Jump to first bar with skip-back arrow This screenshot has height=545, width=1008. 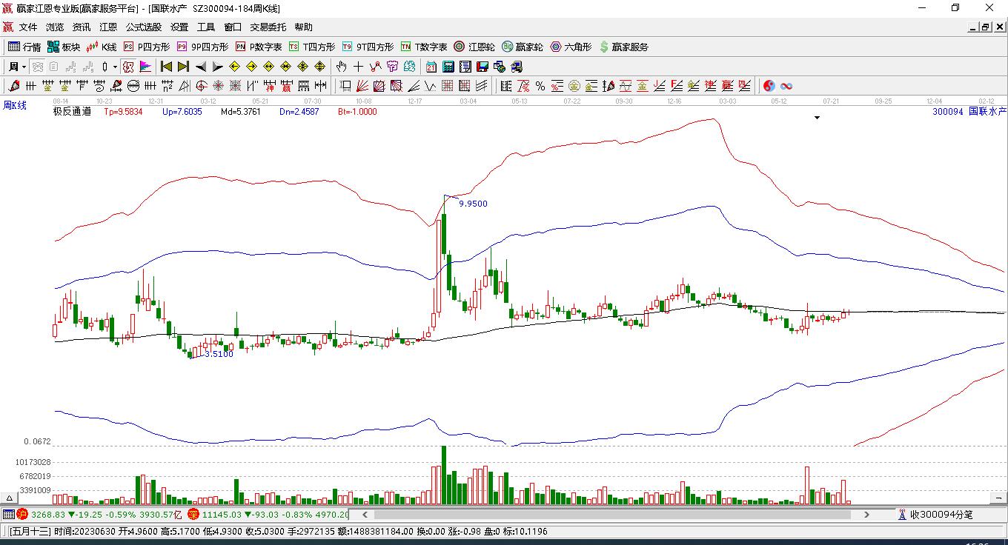[166, 67]
